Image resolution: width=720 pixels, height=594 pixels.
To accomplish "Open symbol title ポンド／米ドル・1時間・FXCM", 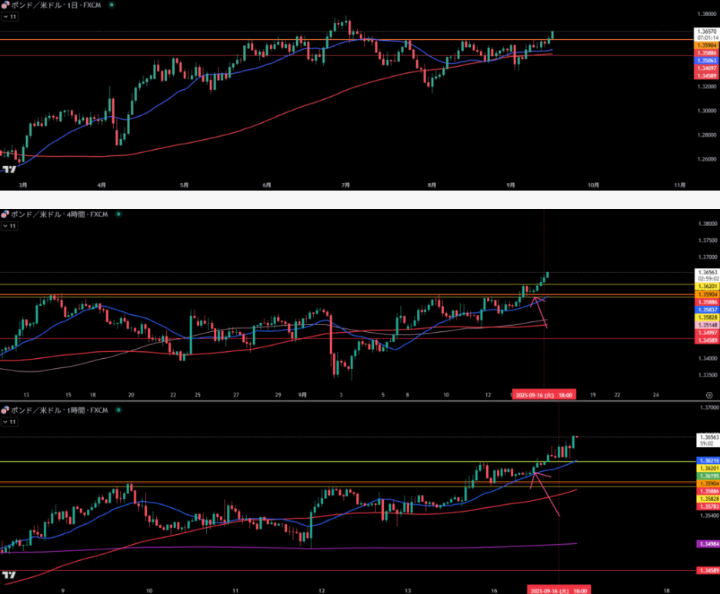I will point(60,410).
